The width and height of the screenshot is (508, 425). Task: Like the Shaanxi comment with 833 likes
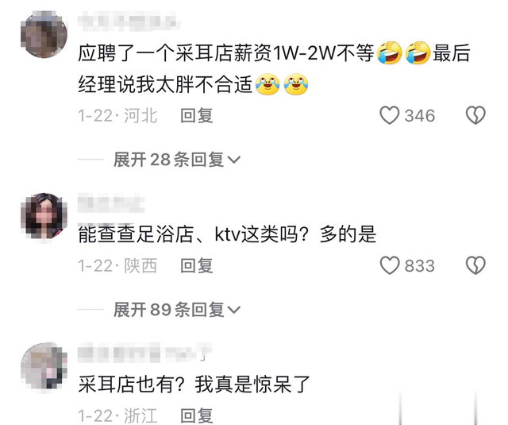point(390,265)
